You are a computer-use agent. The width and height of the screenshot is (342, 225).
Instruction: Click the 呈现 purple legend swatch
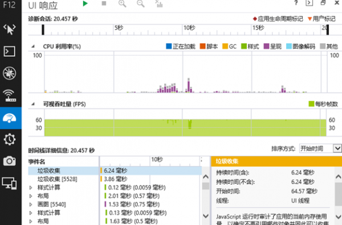(266, 46)
